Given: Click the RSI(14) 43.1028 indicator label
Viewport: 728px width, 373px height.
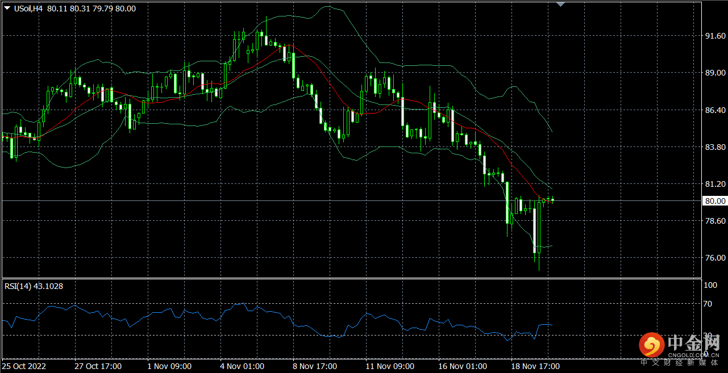Looking at the screenshot, I should (34, 286).
